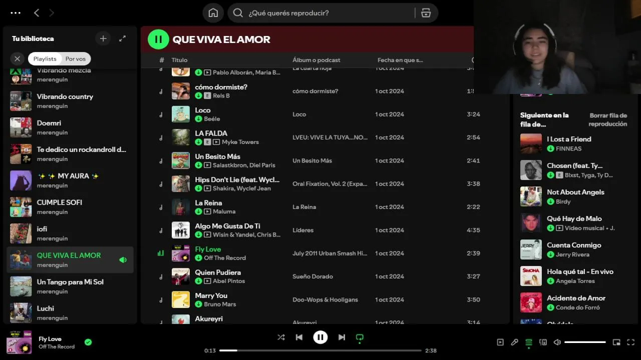Open the Doemri playlist
641x360 pixels.
click(70, 127)
